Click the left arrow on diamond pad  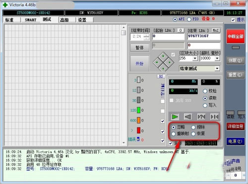pyautogui.click(x=157, y=62)
